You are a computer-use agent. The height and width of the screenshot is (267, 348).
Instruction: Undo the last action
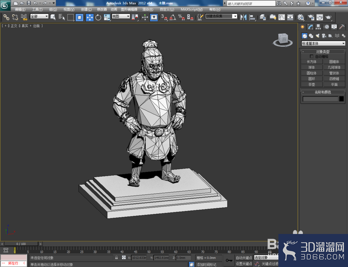35,3
